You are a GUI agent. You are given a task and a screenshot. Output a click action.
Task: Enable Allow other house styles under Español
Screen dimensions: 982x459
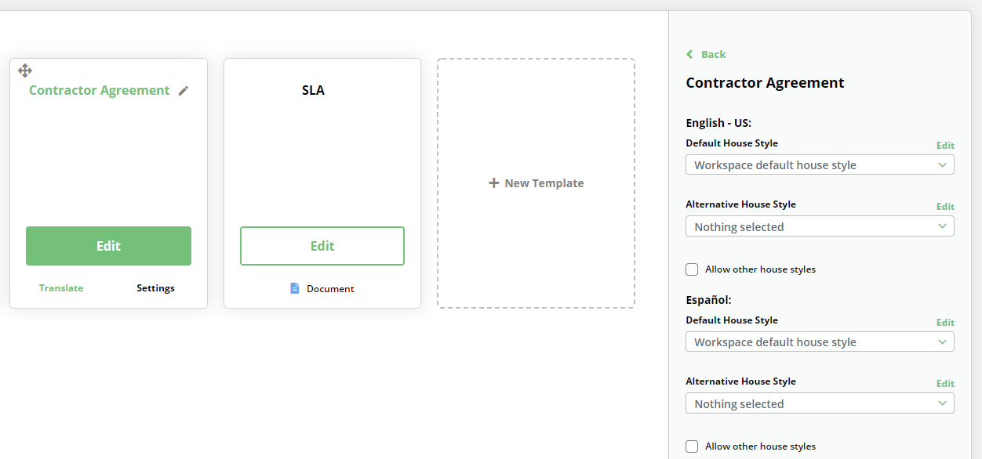(692, 446)
